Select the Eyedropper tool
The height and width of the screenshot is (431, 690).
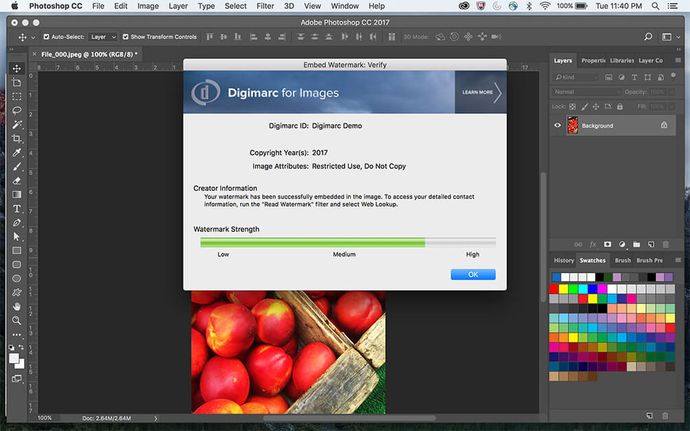(16, 152)
